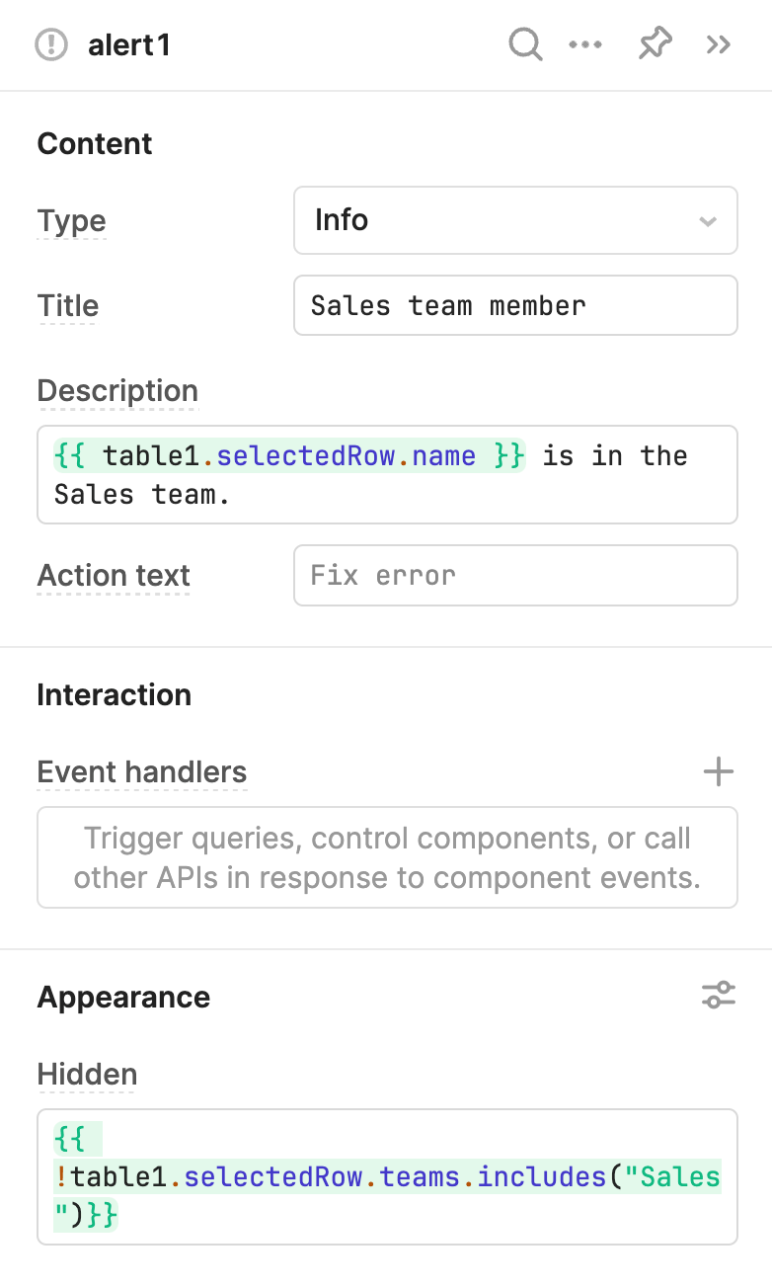This screenshot has width=772, height=1288.
Task: Add a new event handler
Action: (x=719, y=772)
